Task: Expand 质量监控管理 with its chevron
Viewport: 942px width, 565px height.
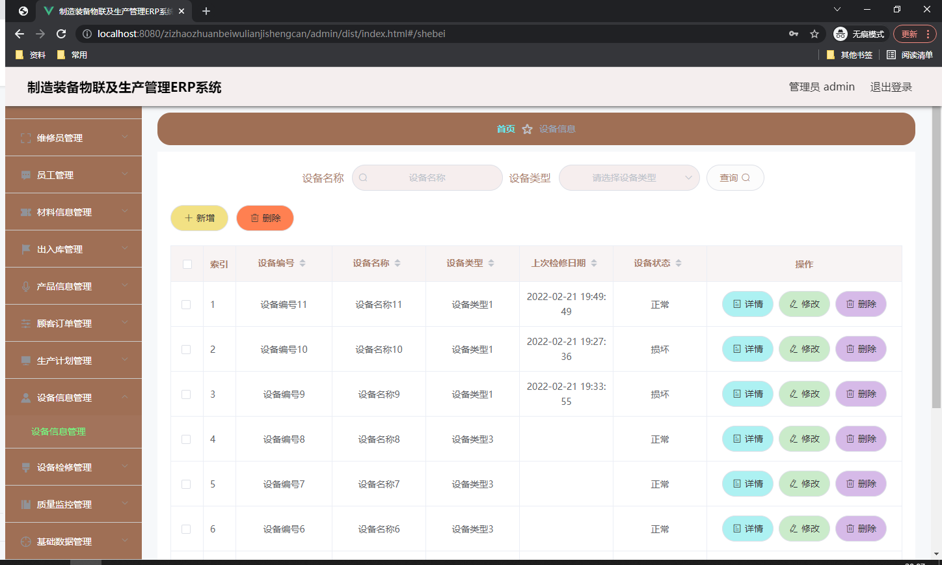Action: pos(125,504)
